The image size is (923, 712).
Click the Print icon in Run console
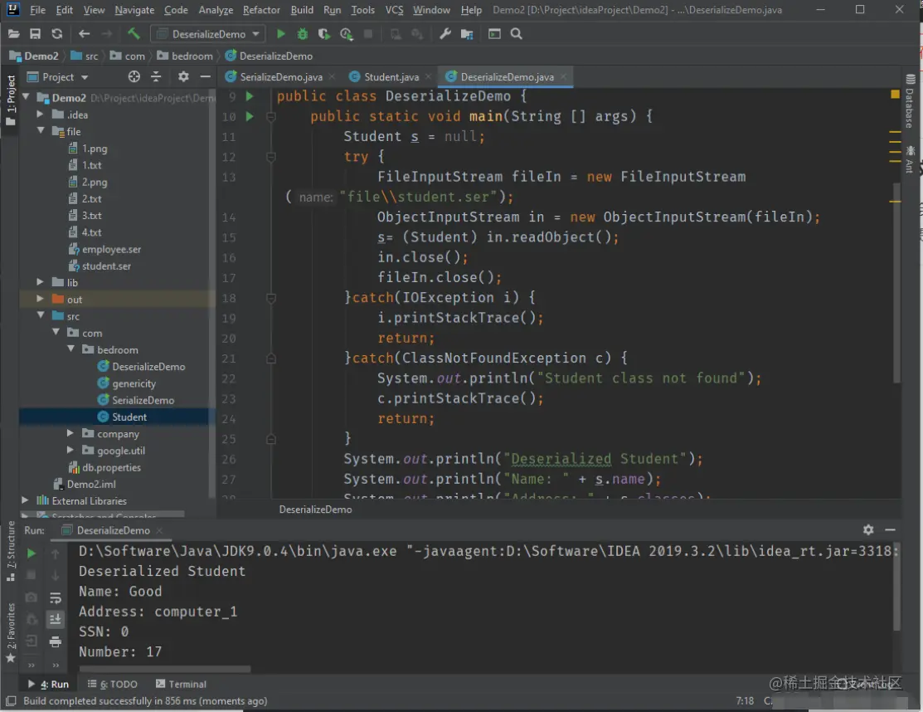click(56, 642)
